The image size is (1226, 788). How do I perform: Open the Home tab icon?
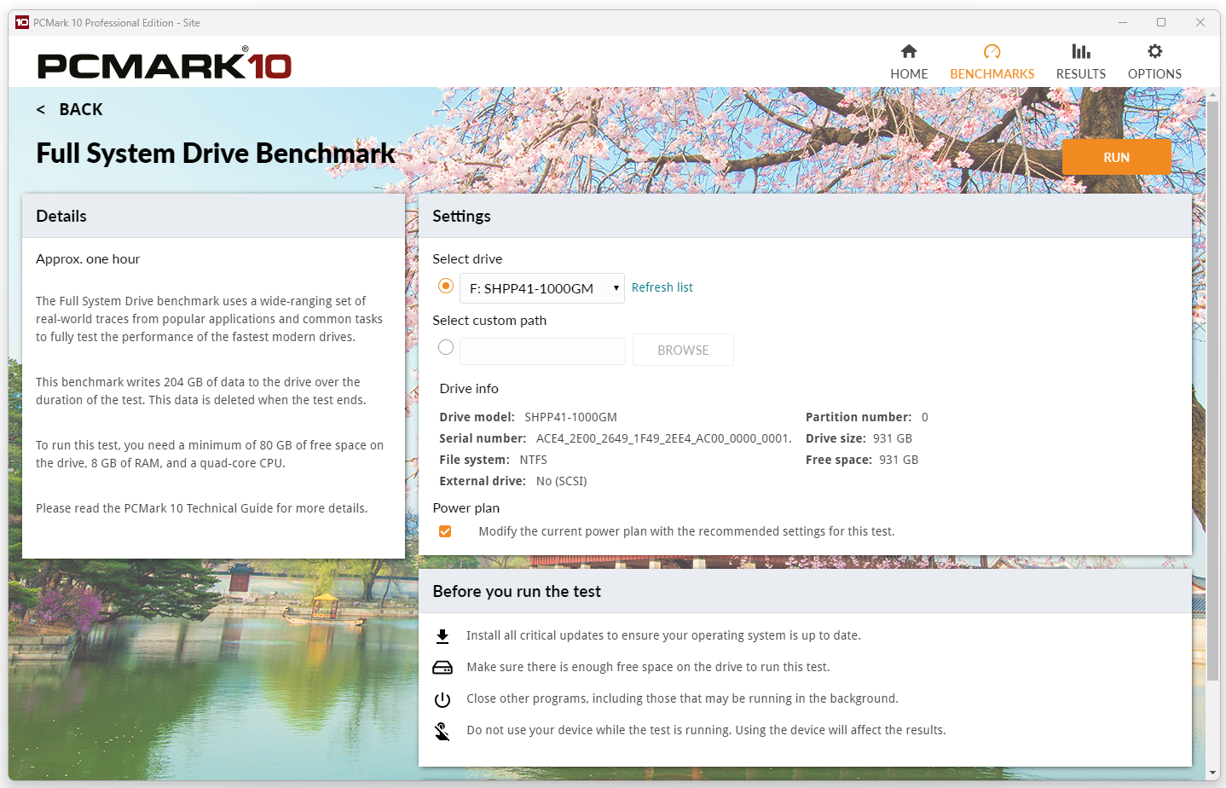coord(909,51)
